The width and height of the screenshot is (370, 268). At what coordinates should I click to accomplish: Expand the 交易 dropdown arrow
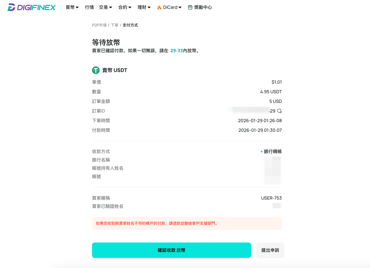111,8
